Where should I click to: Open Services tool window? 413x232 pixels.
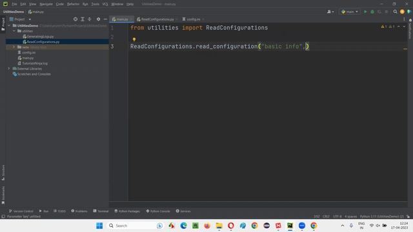coord(183,211)
